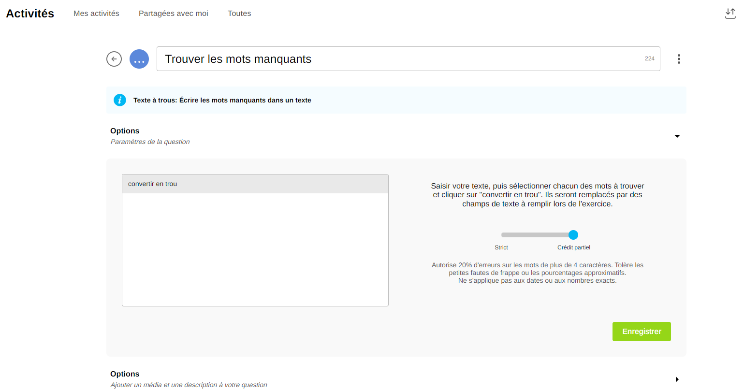Open the three-dot more options menu
The image size is (744, 391).
pyautogui.click(x=679, y=59)
